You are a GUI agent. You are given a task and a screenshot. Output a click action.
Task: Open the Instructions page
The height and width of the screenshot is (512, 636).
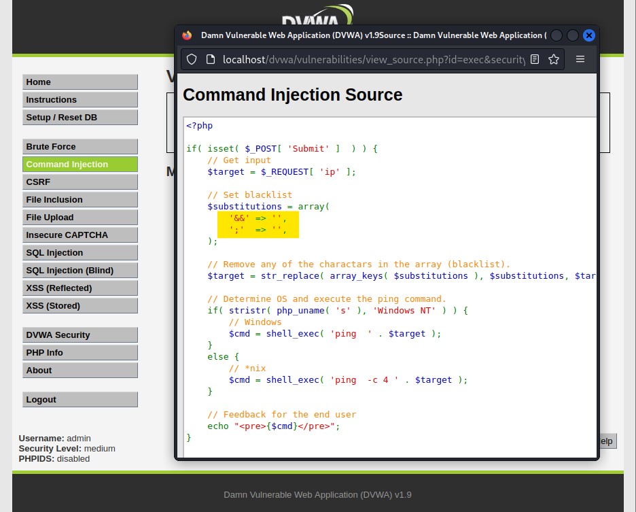click(80, 99)
